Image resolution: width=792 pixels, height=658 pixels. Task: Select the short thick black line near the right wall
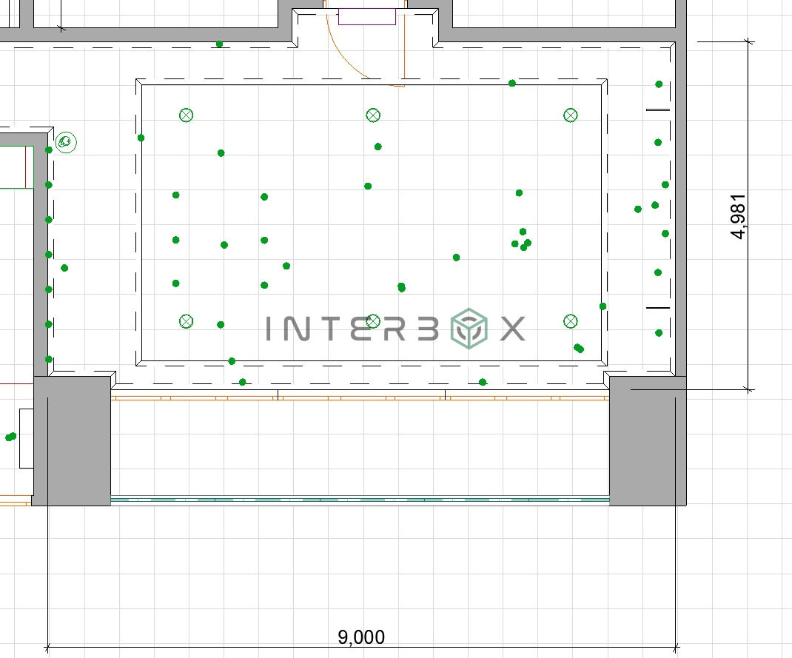[x=658, y=307]
